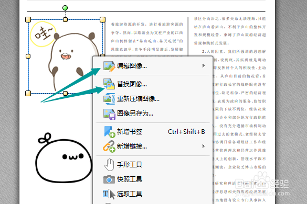Select the panda bear cartoon image

click(x=65, y=56)
